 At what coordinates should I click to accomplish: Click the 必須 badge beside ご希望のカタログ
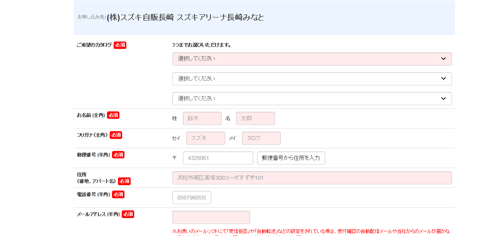(x=120, y=45)
